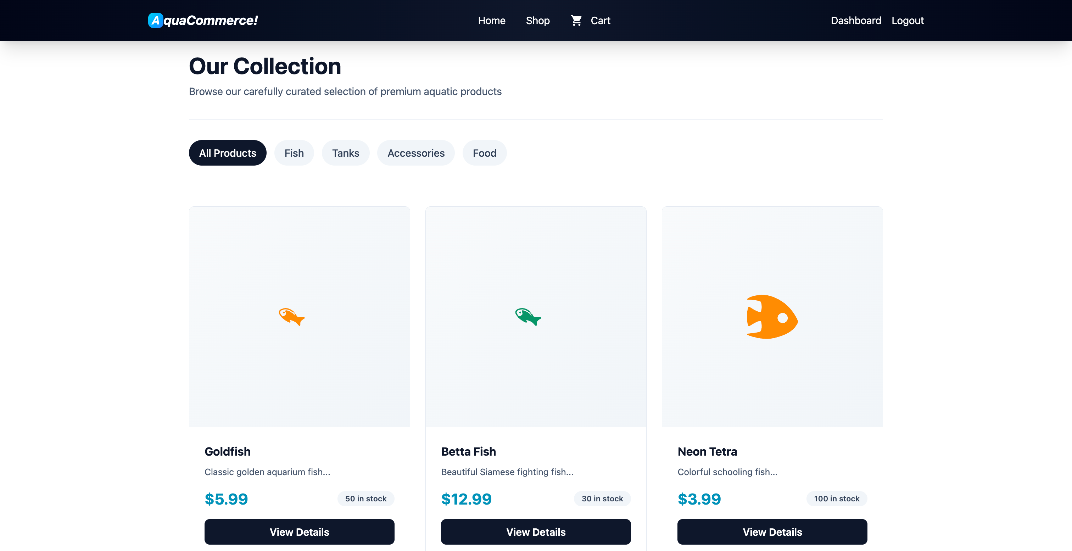1072x551 pixels.
Task: Switch to Accessories category filter
Action: tap(416, 153)
